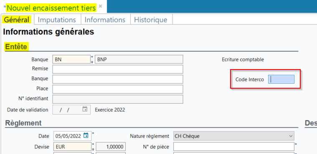Image resolution: width=317 pixels, height=154 pixels.
Task: Click lookup pin icon beside Devise EUR
Action: (x=93, y=149)
